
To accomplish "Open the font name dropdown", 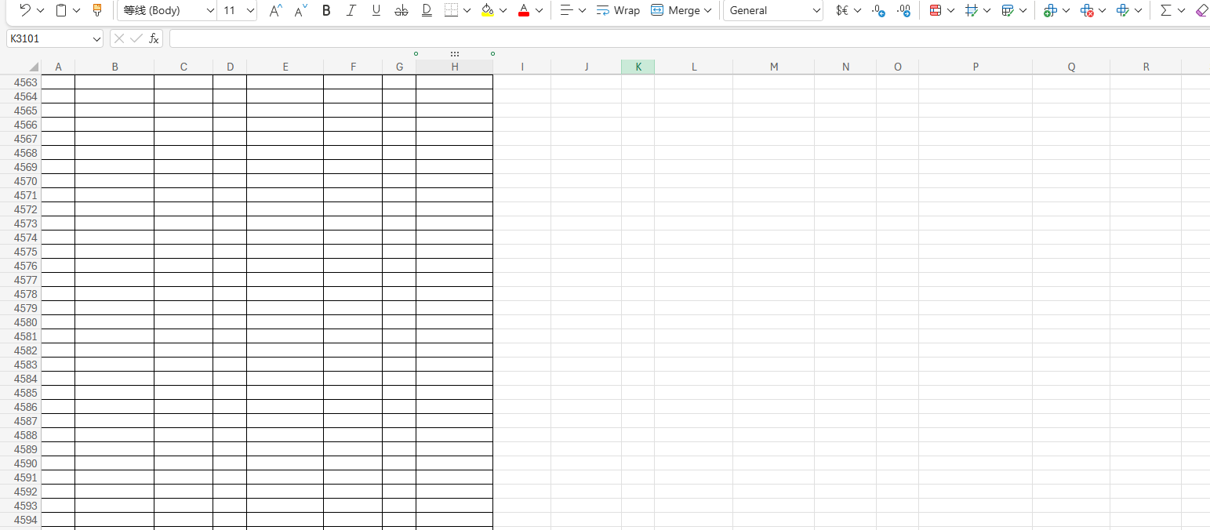I will pos(209,10).
